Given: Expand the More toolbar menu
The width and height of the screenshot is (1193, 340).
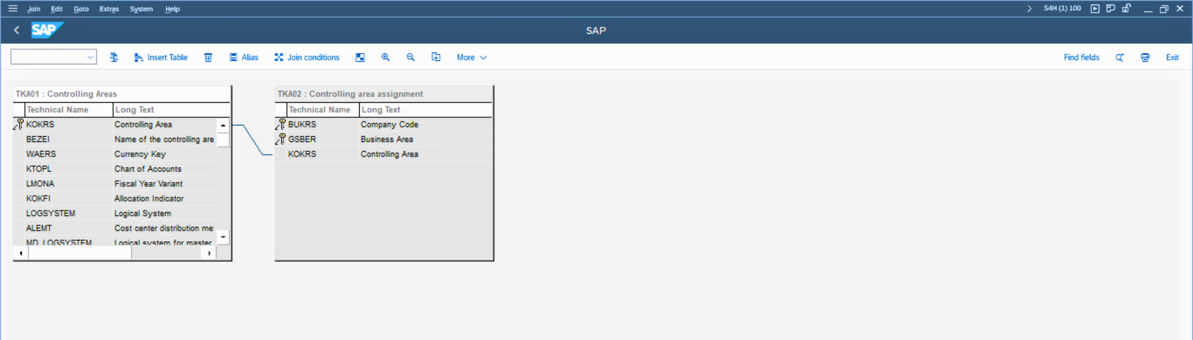Looking at the screenshot, I should point(471,57).
